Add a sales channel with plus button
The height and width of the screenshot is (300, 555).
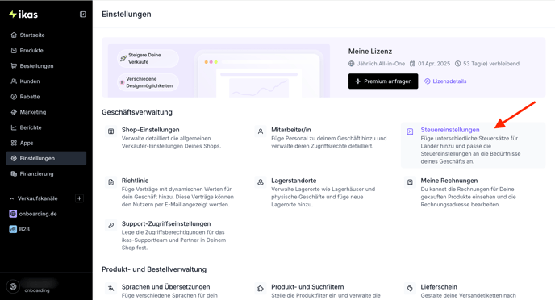point(79,198)
